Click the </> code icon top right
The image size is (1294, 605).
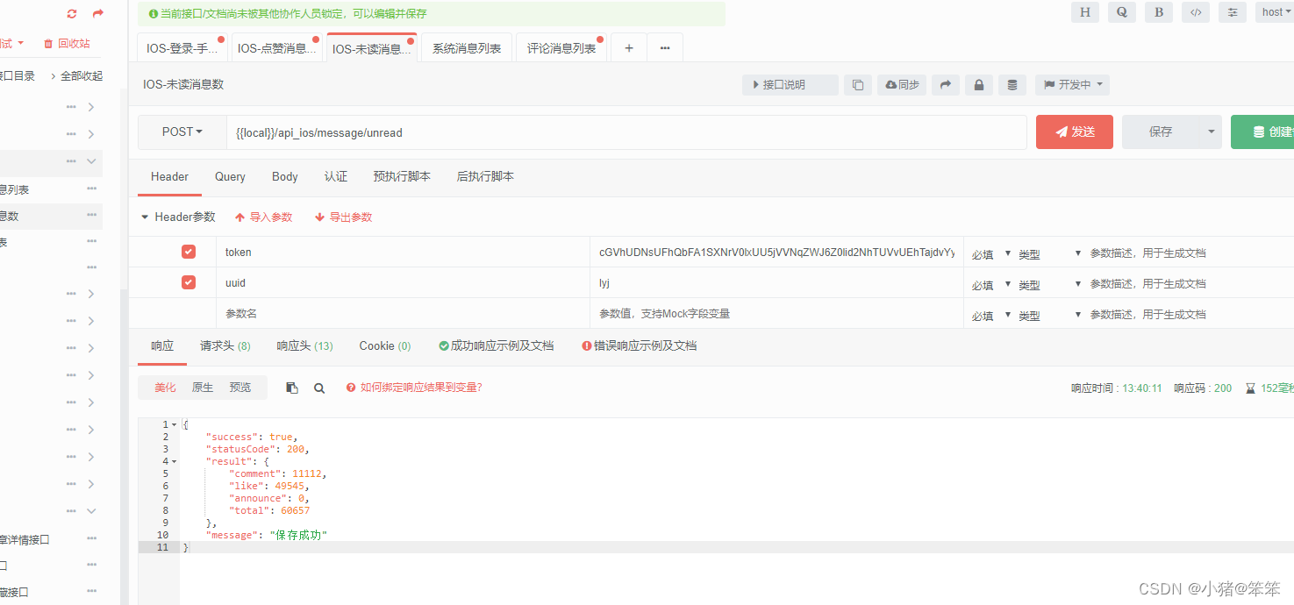point(1195,12)
